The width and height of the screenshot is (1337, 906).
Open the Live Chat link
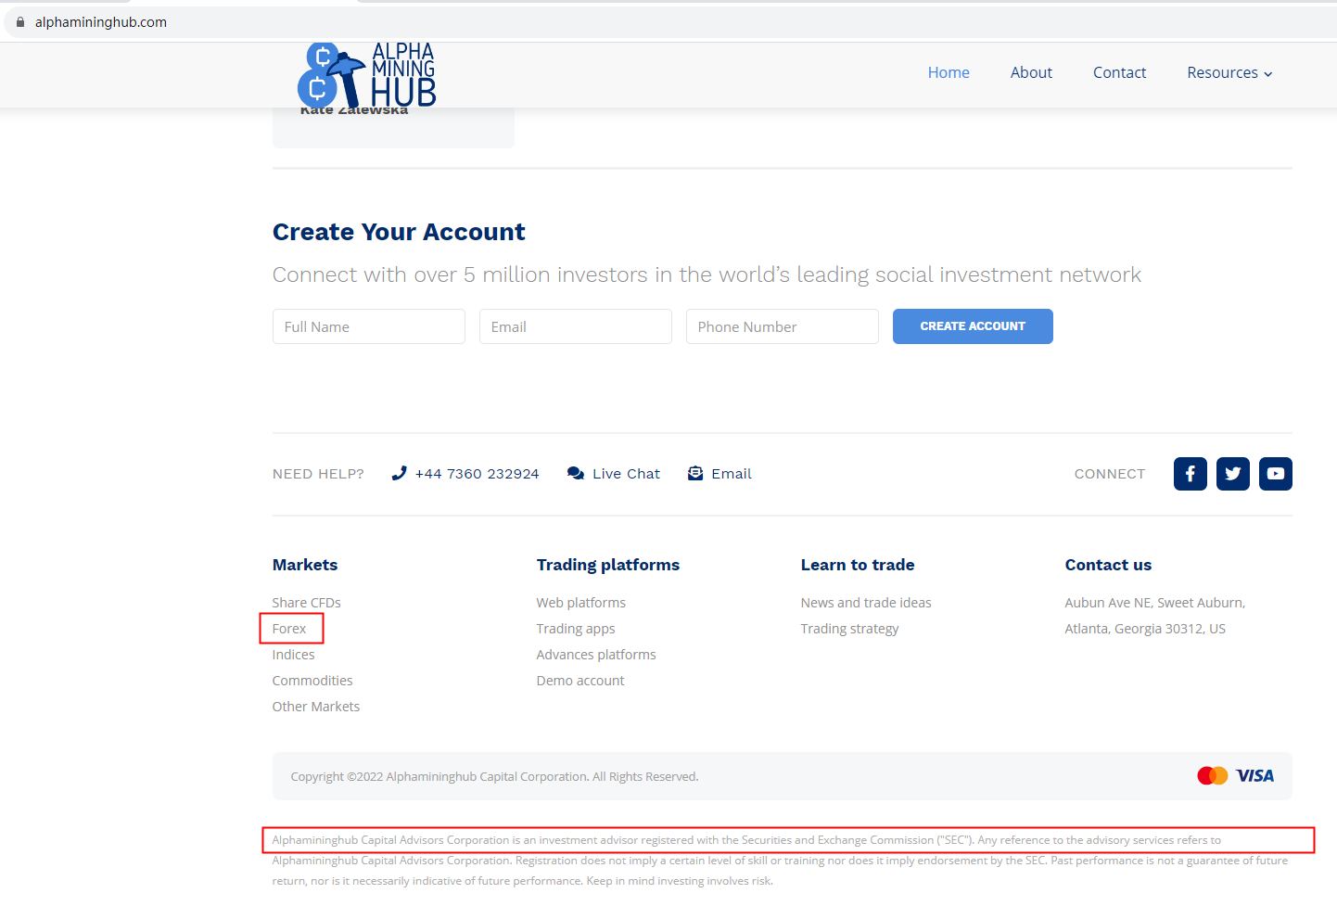tap(626, 474)
